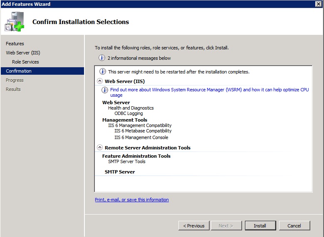Image resolution: width=324 pixels, height=237 pixels.
Task: Click the SMTP Server Tools entry
Action: [126, 161]
